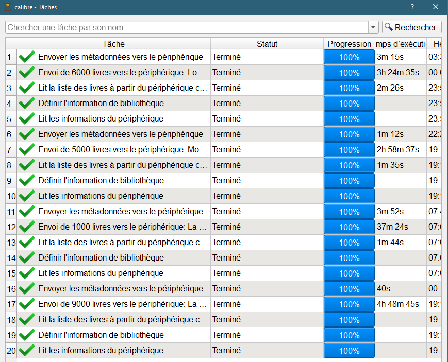Click the execution time '2m 26s'
The image size is (448, 362).
pos(390,88)
